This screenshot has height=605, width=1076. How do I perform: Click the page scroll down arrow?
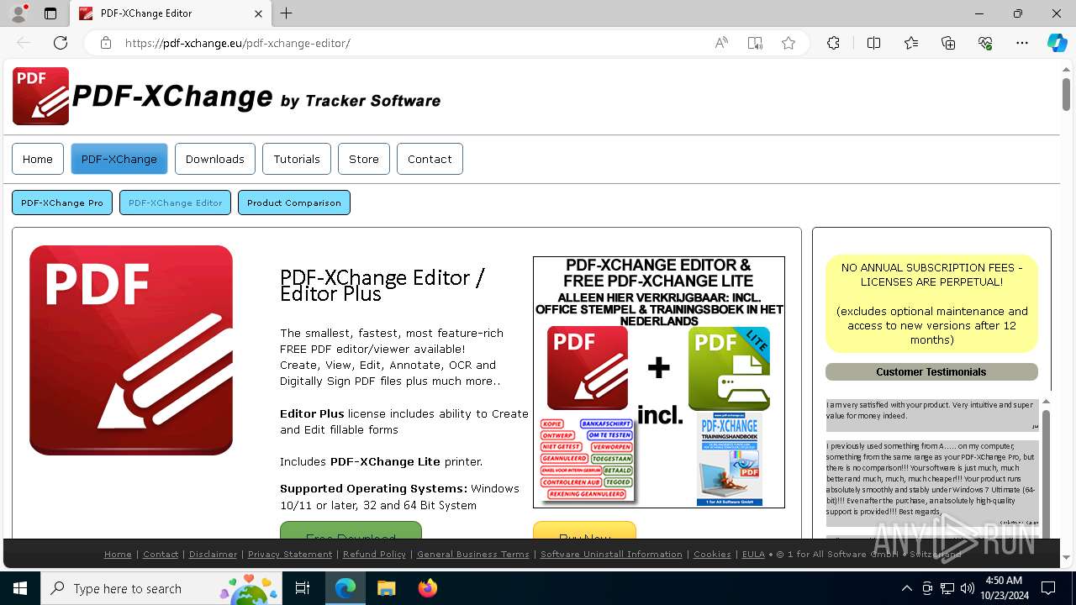tap(1066, 557)
